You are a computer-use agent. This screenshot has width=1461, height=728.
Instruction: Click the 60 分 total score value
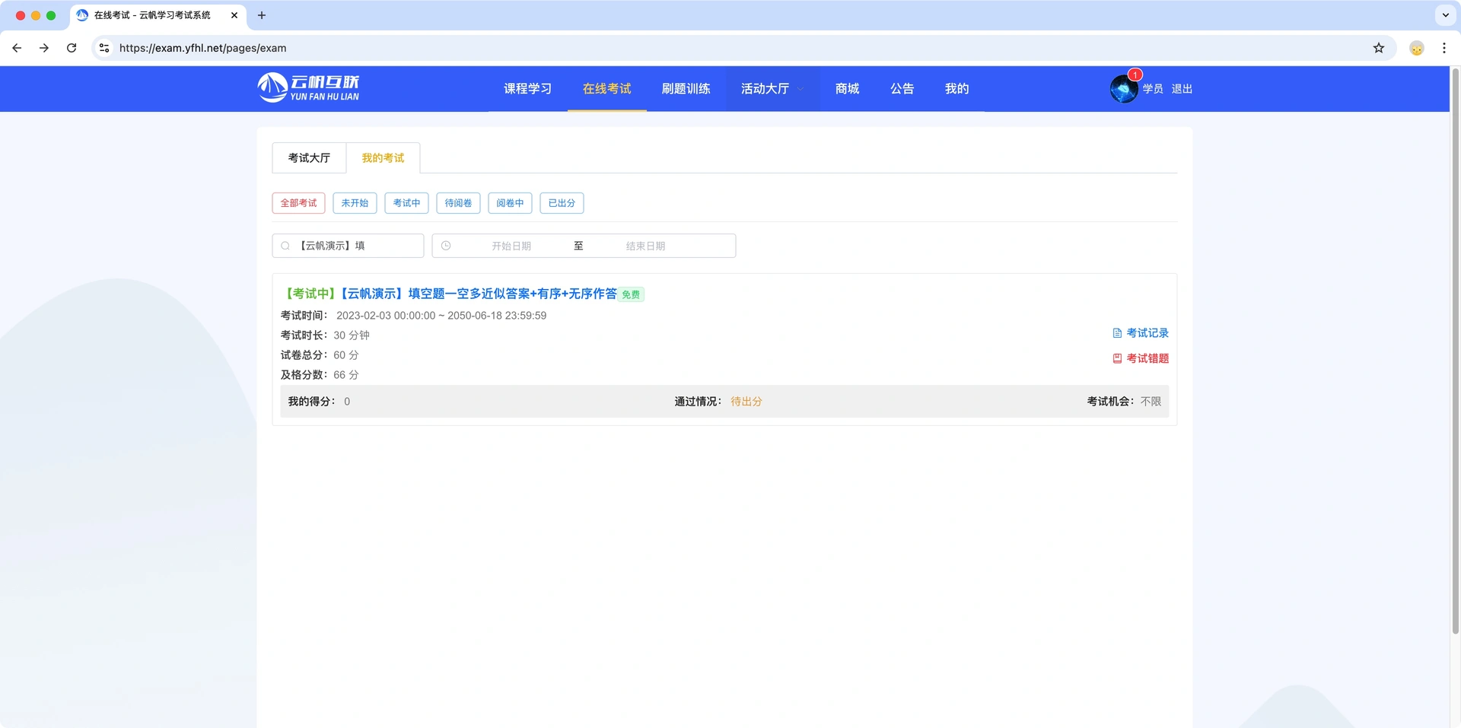(x=346, y=355)
